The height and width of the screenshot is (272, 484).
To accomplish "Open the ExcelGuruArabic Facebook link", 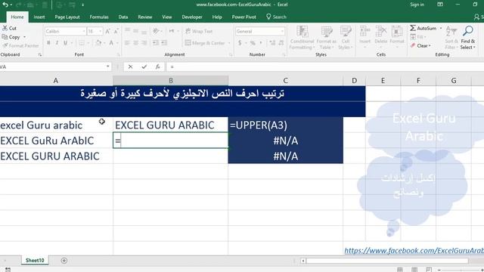I will point(414,251).
